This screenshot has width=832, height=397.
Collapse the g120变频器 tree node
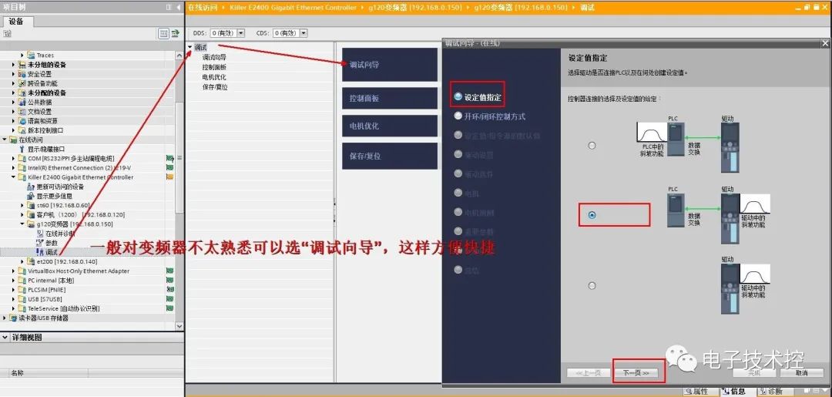point(23,224)
